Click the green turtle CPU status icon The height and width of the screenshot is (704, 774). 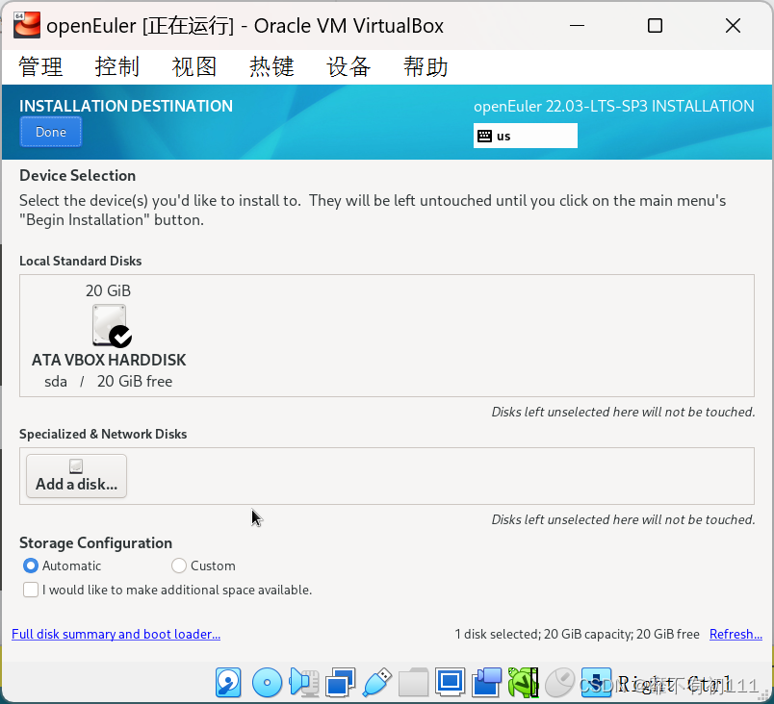point(524,682)
